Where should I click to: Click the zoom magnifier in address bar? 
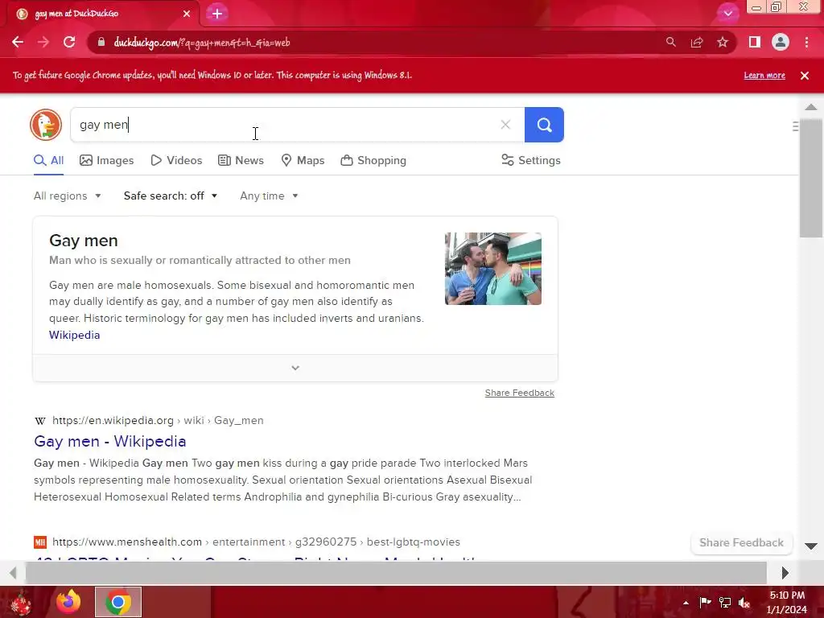pos(670,42)
